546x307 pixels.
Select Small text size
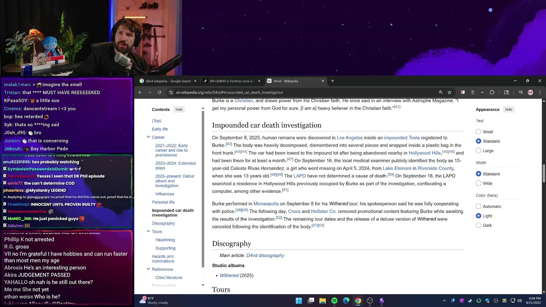click(x=478, y=132)
